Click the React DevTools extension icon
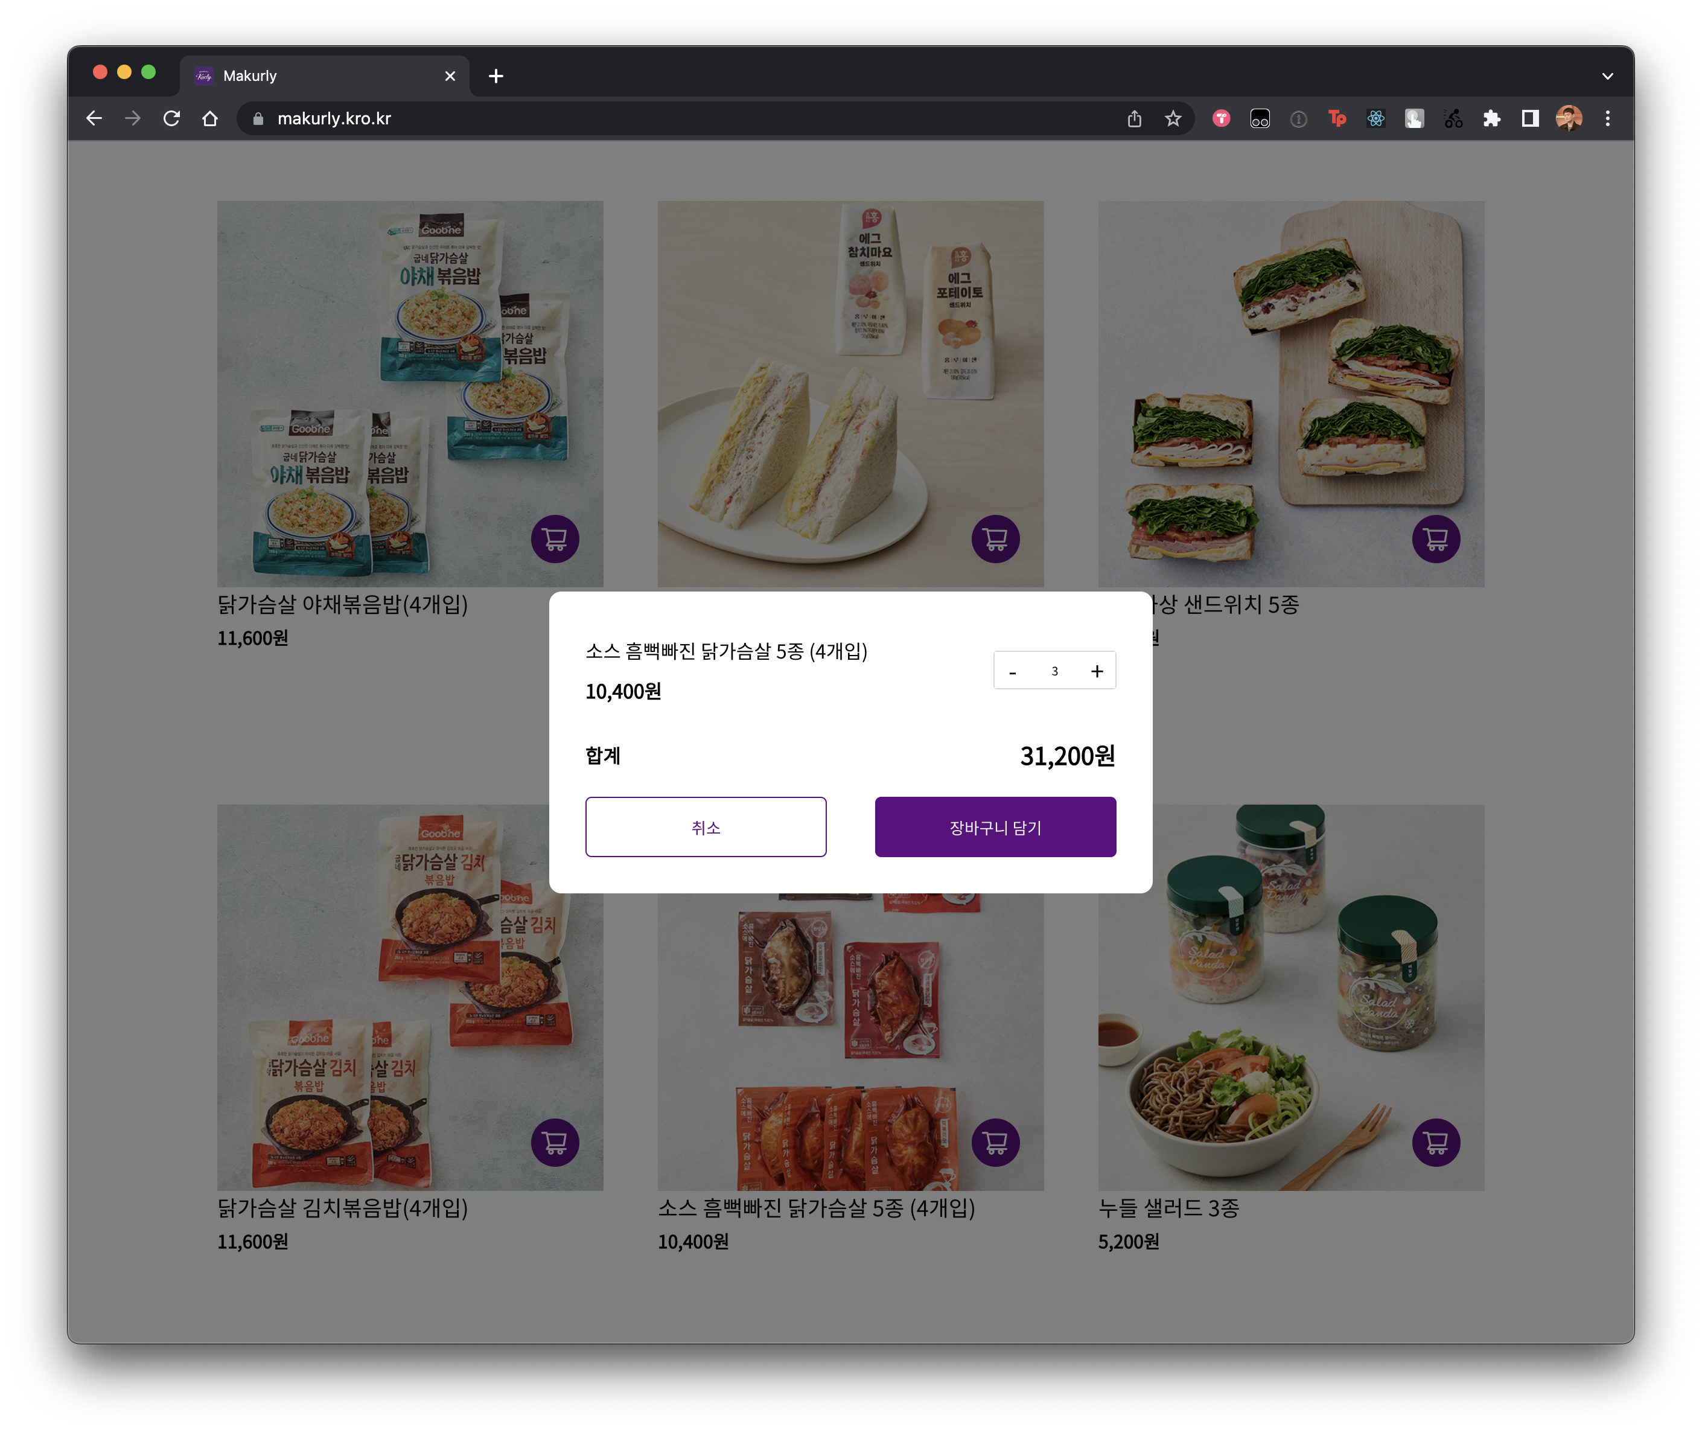1702x1433 pixels. tap(1375, 118)
